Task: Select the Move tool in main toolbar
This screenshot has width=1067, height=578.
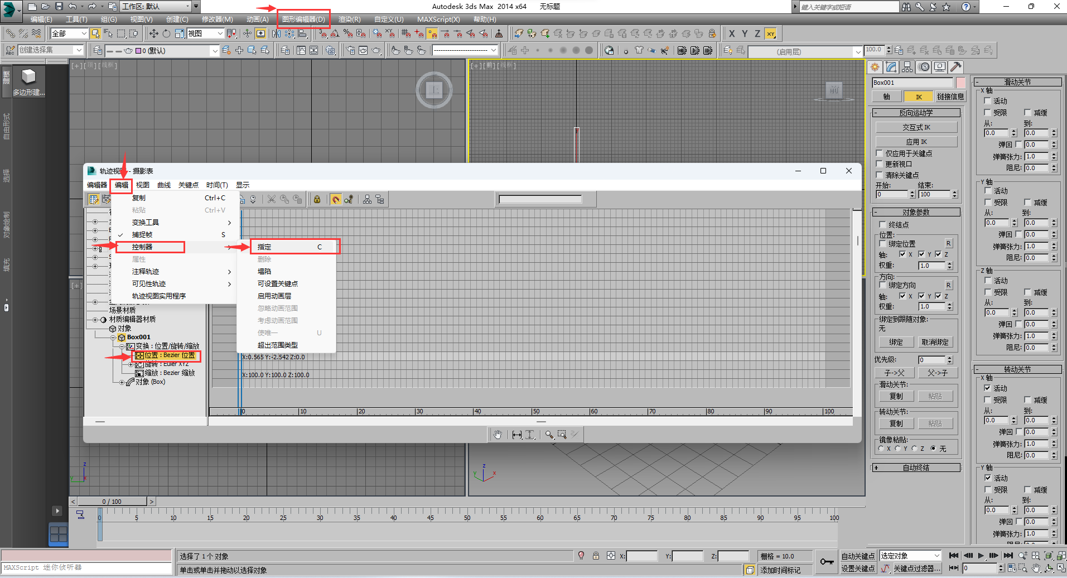Action: pos(153,33)
